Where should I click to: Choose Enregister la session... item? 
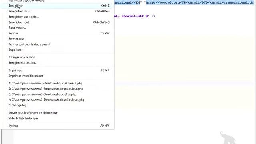[x=57, y=63]
